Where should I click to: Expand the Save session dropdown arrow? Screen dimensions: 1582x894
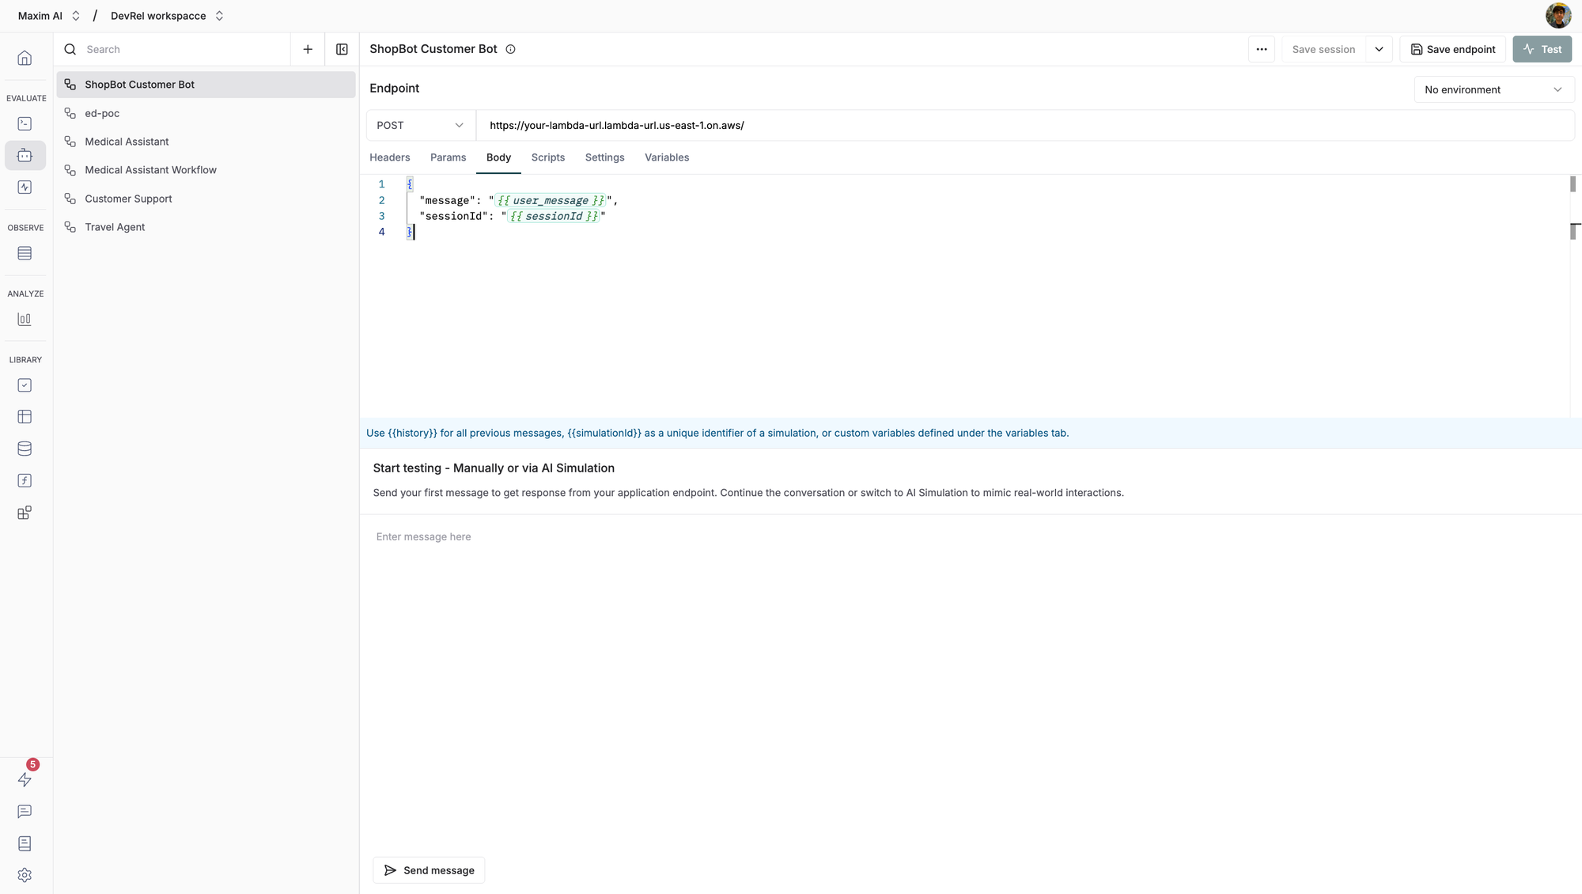[x=1379, y=49]
